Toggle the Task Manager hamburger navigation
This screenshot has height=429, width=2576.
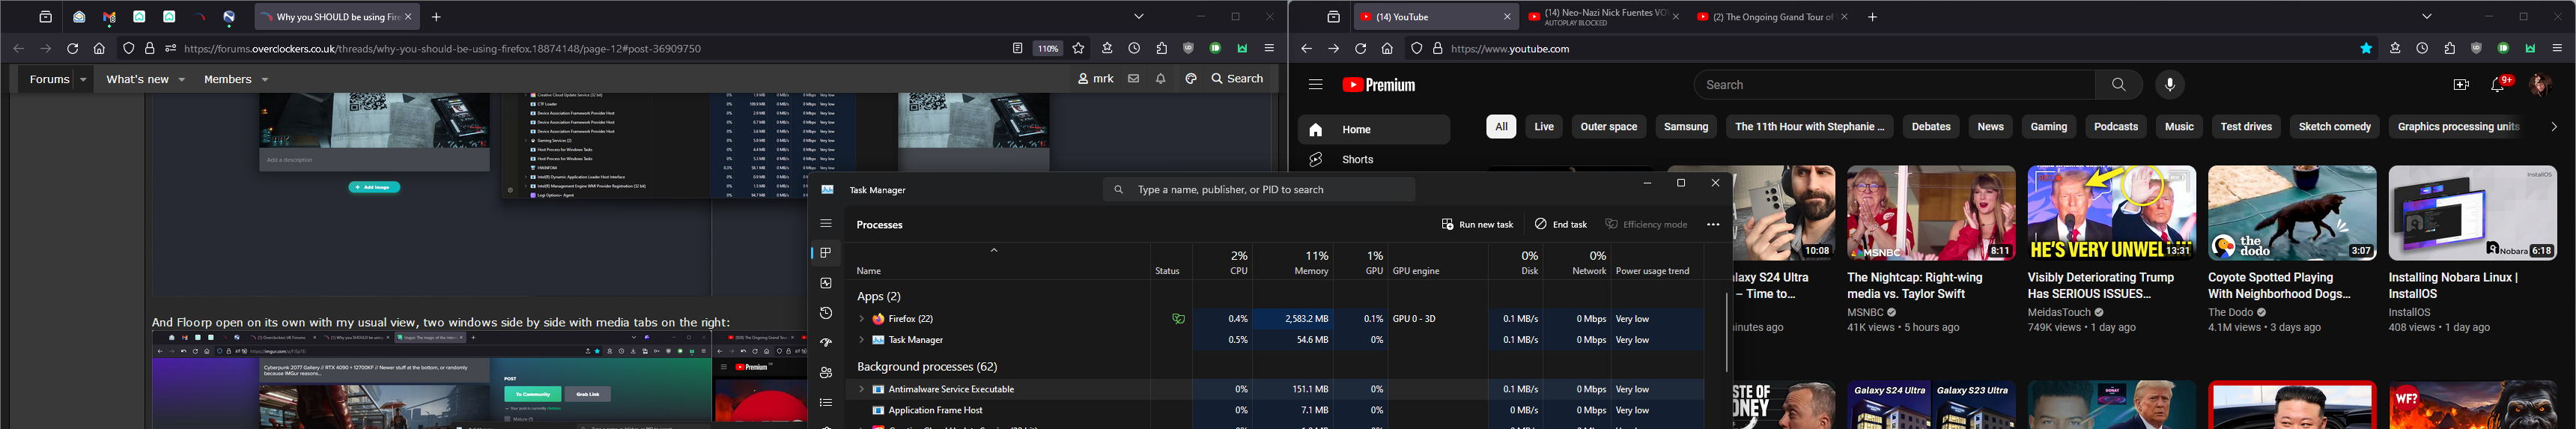click(826, 224)
